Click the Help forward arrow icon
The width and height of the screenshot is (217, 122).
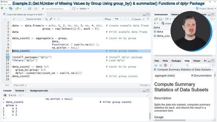click(160, 65)
